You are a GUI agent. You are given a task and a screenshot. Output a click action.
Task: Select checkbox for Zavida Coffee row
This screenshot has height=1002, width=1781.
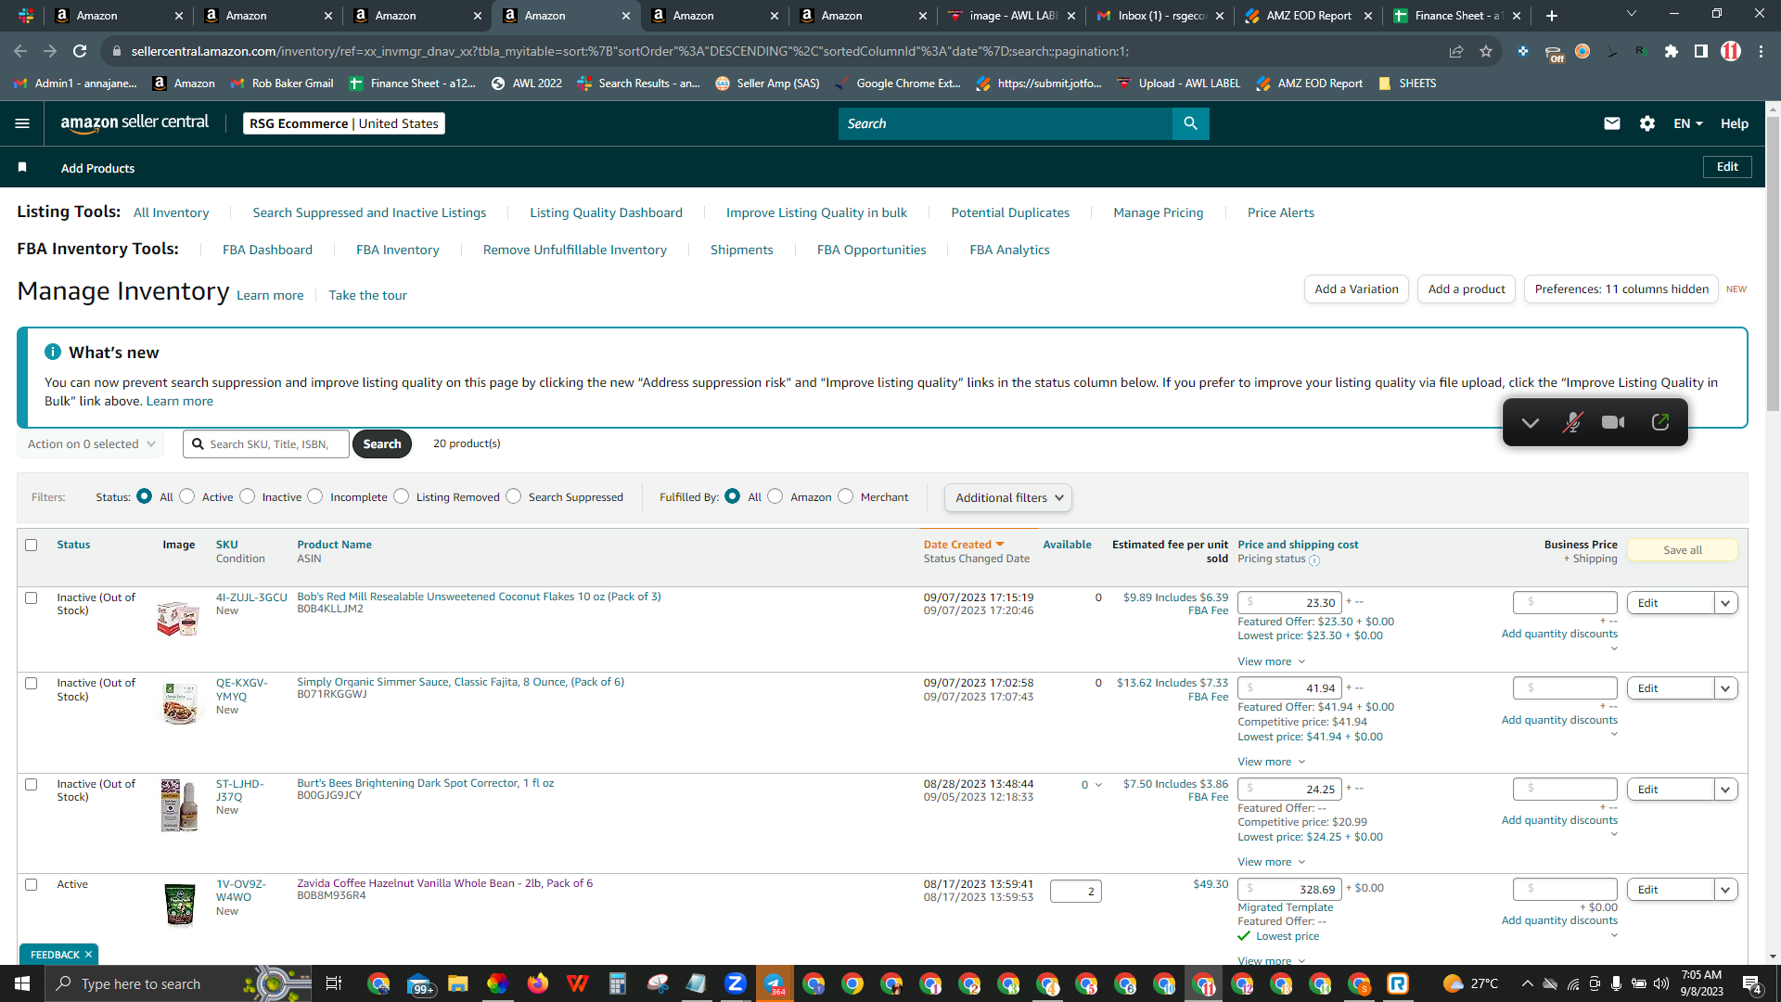click(x=32, y=884)
